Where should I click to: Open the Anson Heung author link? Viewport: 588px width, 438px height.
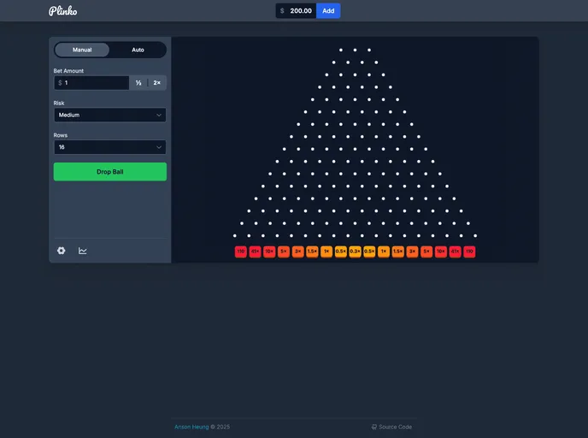coord(191,427)
